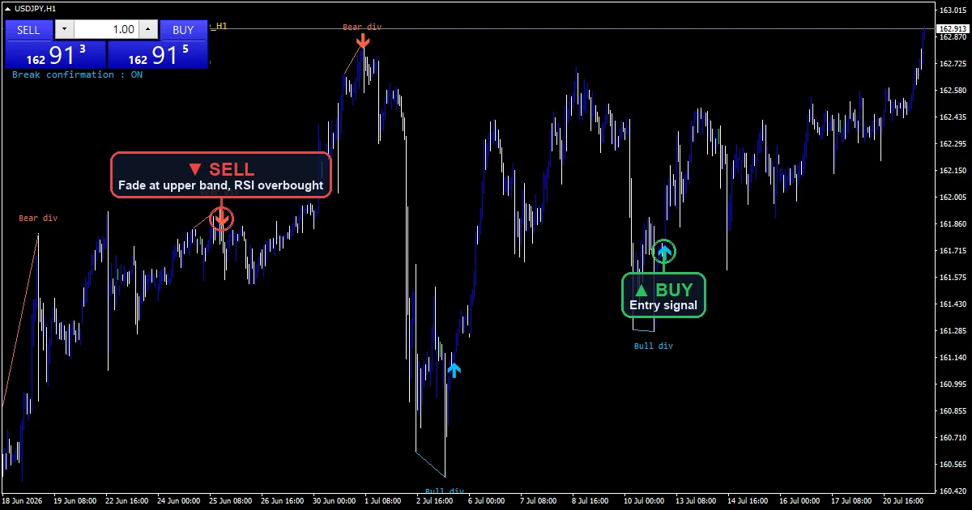Click the 162.435 price axis label
972x510 pixels.
(953, 117)
